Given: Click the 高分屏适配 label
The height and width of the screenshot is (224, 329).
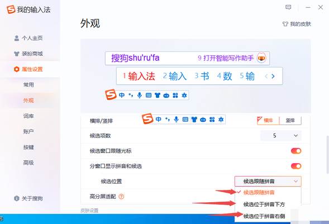Looking at the screenshot, I should pyautogui.click(x=103, y=197).
